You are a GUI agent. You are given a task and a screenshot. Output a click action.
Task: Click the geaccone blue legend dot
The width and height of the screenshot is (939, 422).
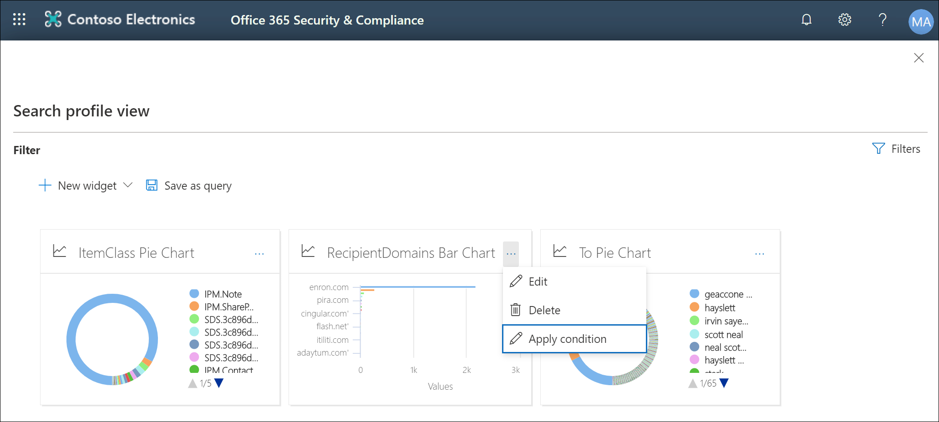(694, 294)
